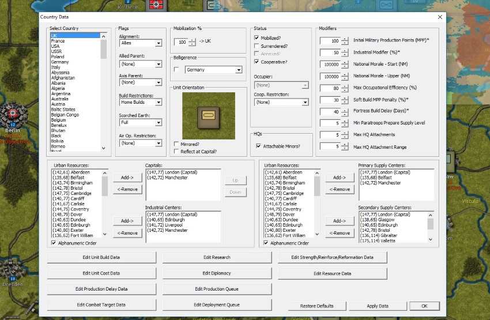
Task: Open the Axis Parent dropdown
Action: (x=159, y=82)
